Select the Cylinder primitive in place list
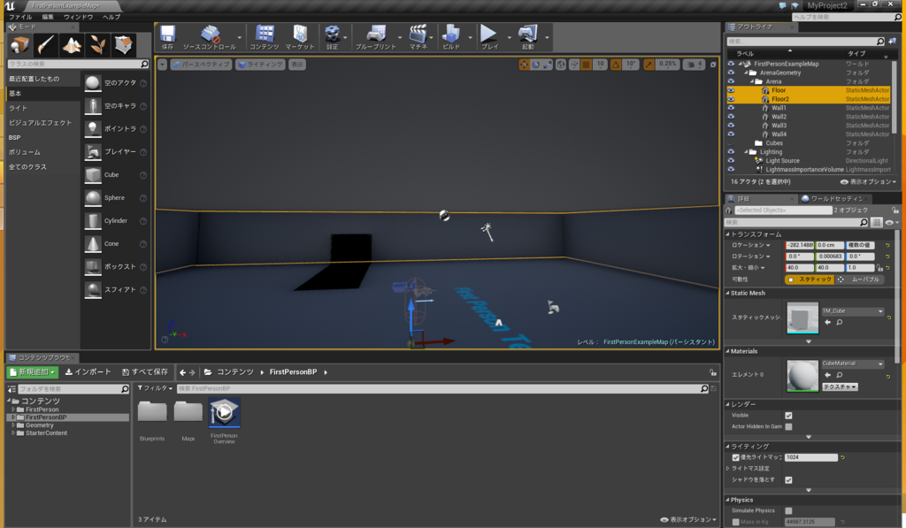The height and width of the screenshot is (528, 906). point(92,221)
